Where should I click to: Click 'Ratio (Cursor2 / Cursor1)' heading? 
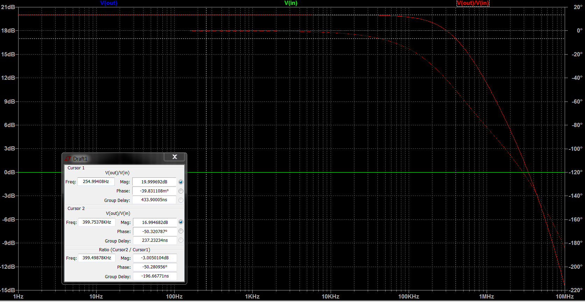[x=125, y=250]
